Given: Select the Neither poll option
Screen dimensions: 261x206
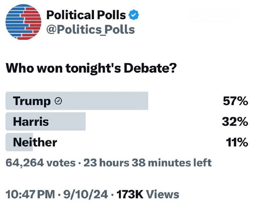Looking at the screenshot, I should 127,142.
